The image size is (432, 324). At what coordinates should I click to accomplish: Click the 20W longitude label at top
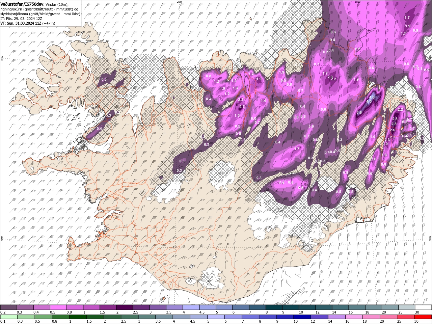pyautogui.click(x=180, y=2)
